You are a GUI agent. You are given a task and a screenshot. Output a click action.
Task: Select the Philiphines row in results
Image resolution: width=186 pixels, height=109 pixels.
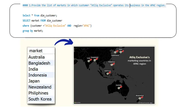tap(41, 93)
